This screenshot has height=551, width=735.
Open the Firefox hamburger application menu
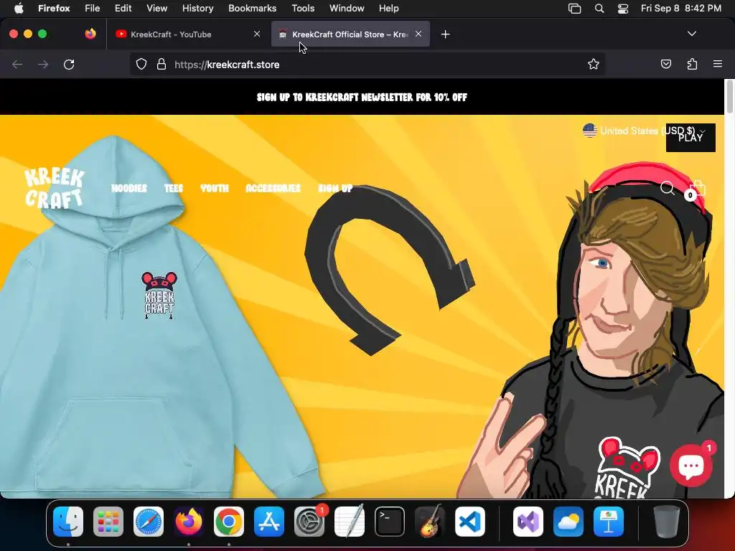click(718, 64)
